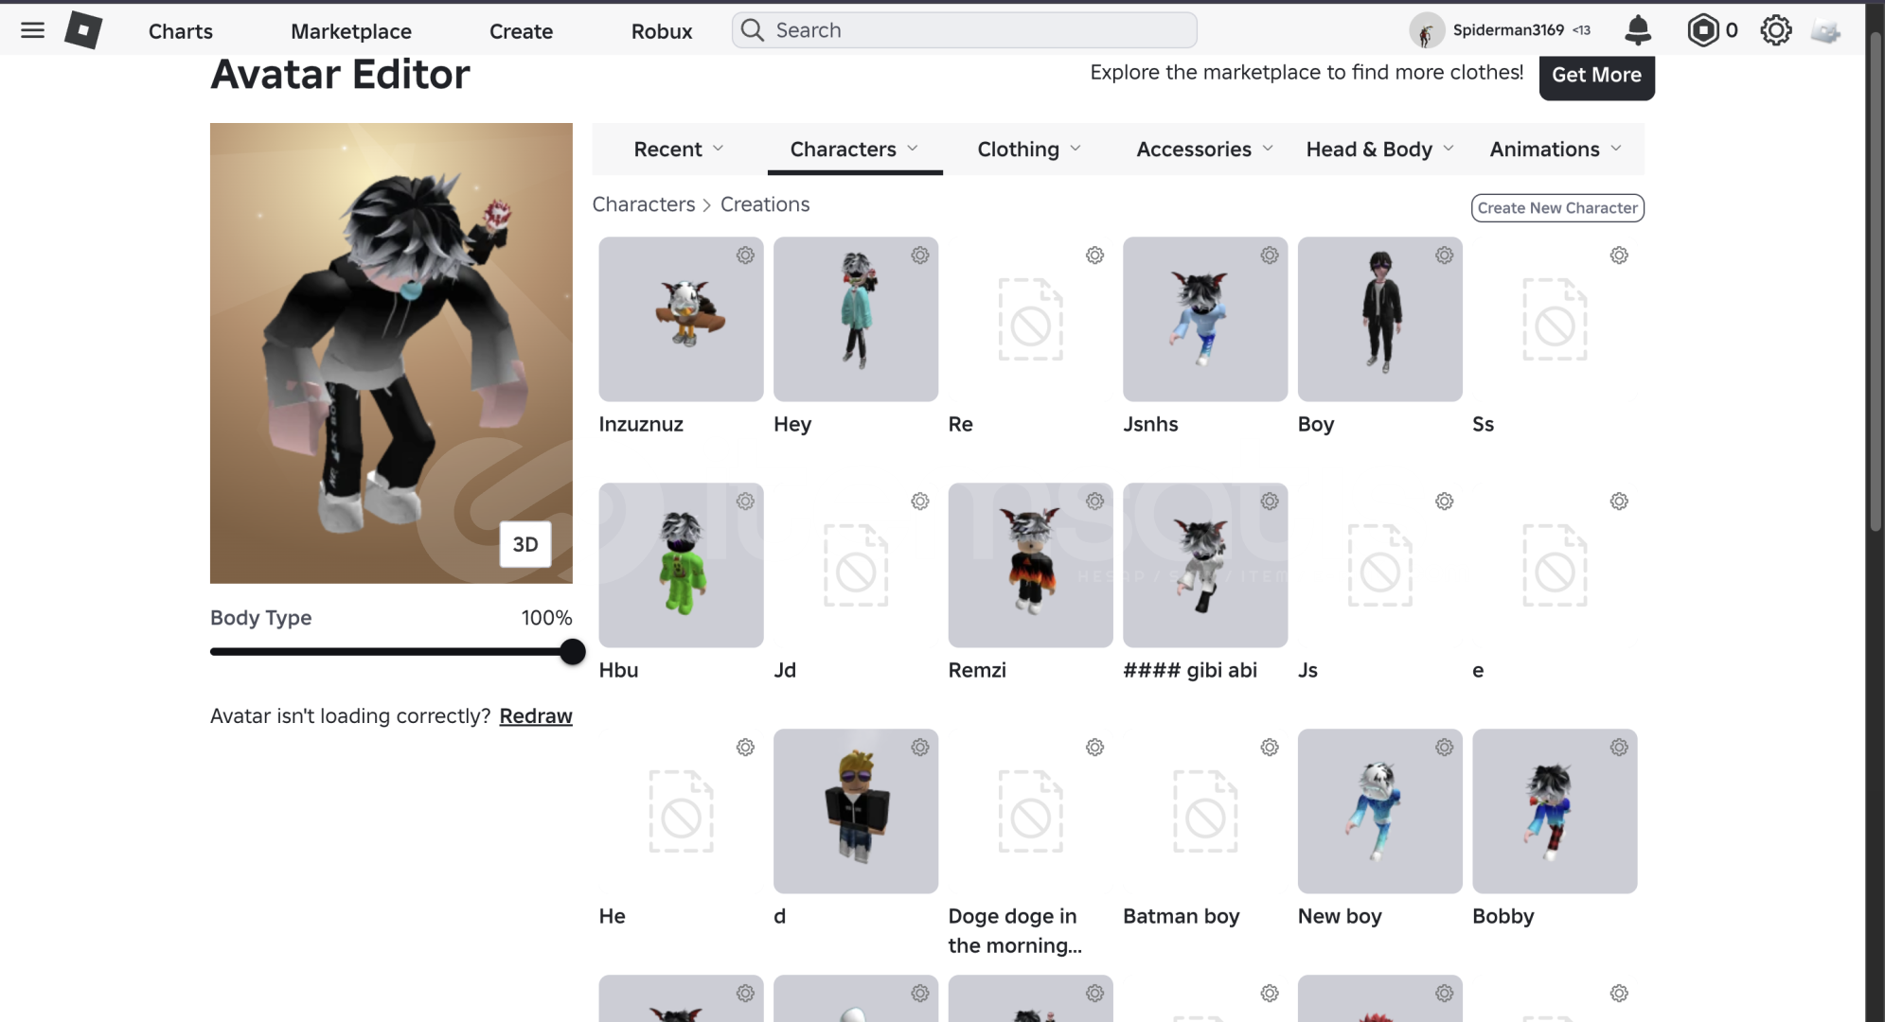Image resolution: width=1885 pixels, height=1022 pixels.
Task: Click the Spiderman3169 username
Action: pos(1508,30)
